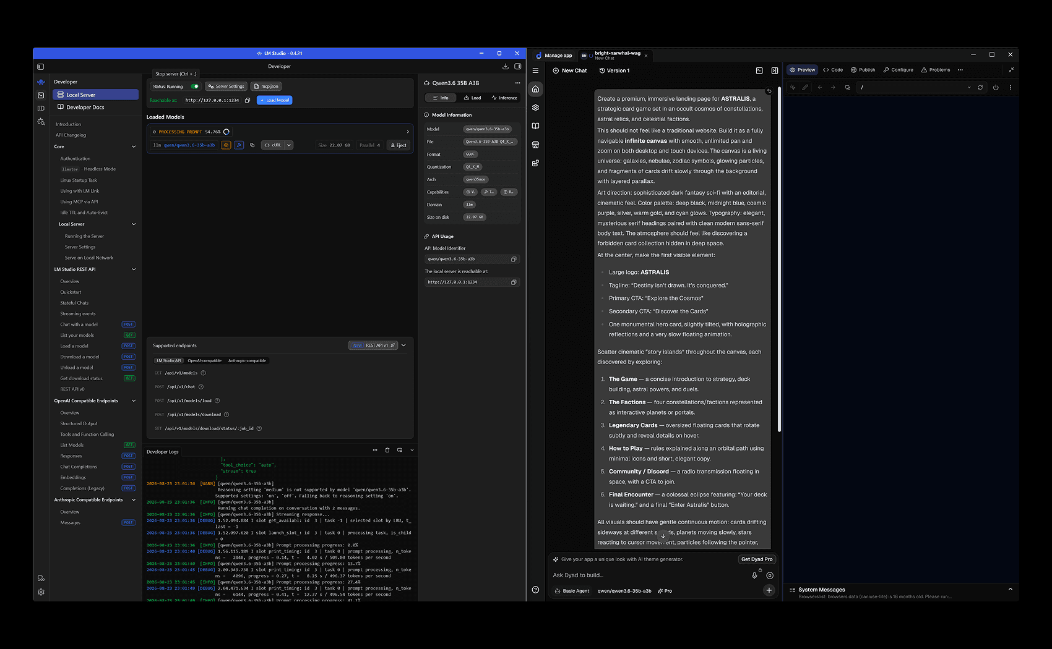Image resolution: width=1052 pixels, height=649 pixels.
Task: Copy the API Model Identifier value
Action: click(x=514, y=259)
